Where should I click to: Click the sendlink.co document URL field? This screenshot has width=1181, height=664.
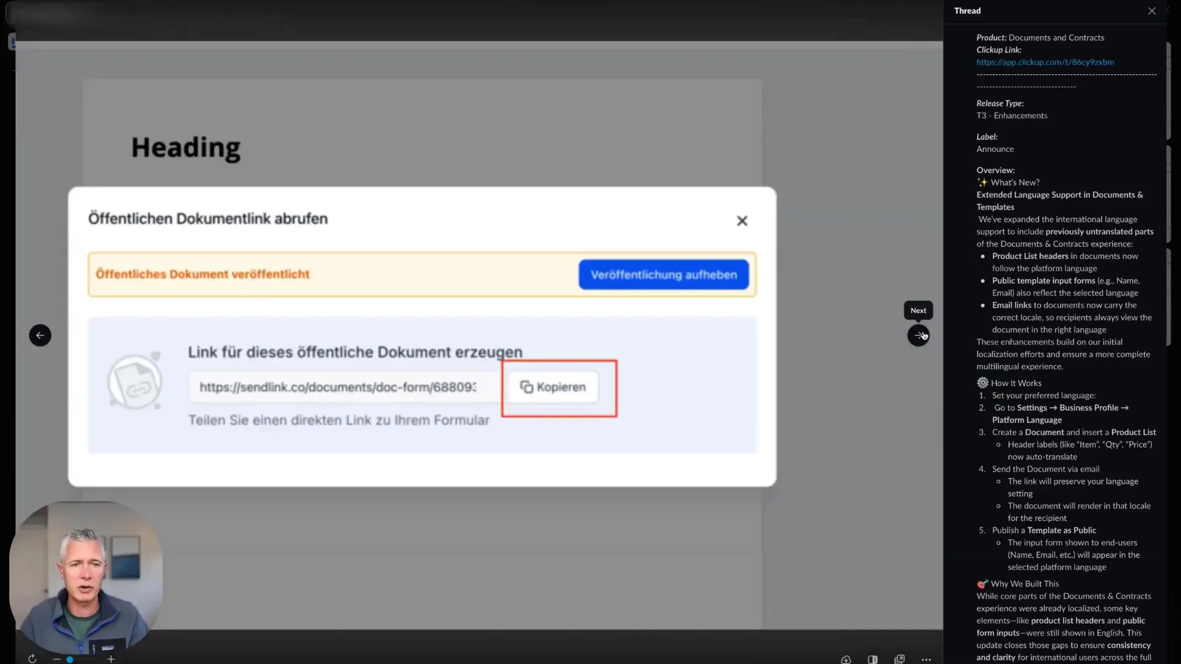(x=337, y=387)
